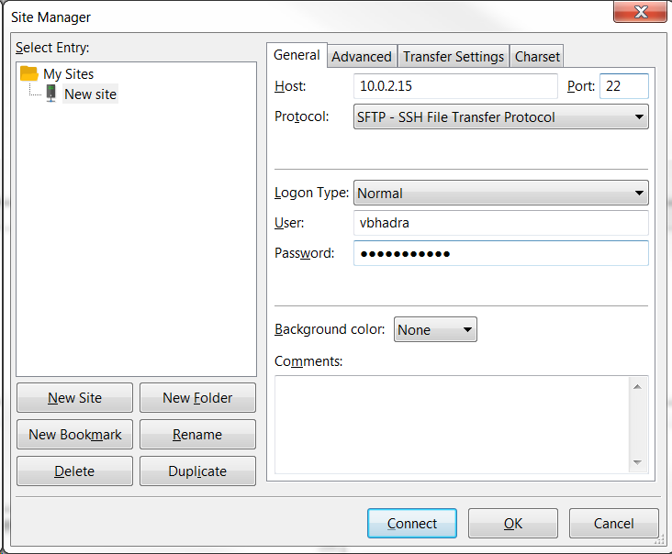Viewport: 672px width, 554px height.
Task: Click the OK button
Action: tap(512, 523)
